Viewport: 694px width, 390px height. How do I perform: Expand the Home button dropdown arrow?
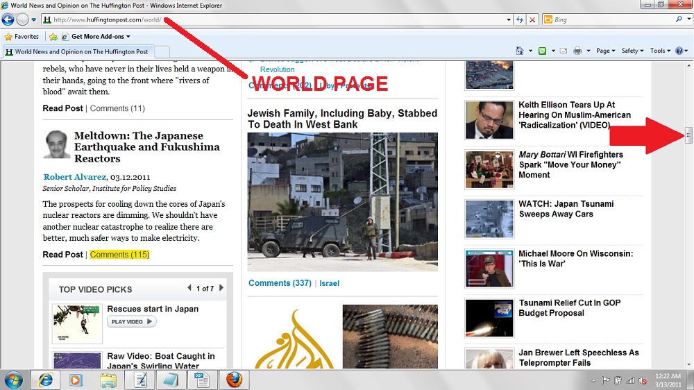coord(530,51)
